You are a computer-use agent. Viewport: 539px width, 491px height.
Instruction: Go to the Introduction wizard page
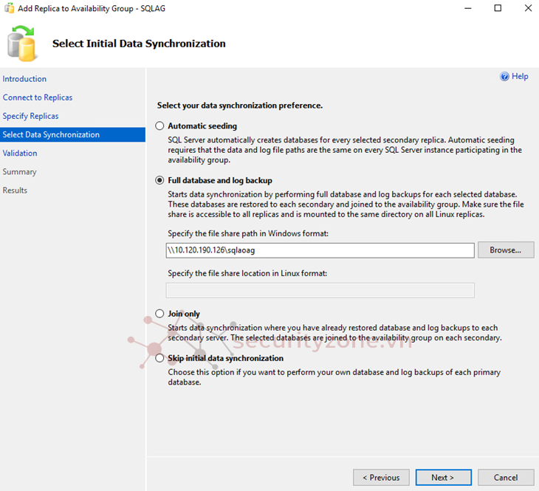(24, 79)
